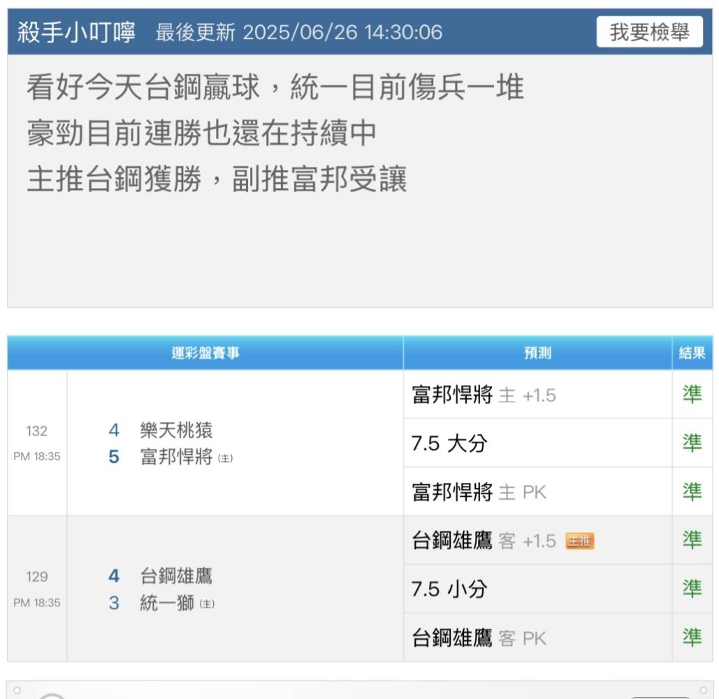This screenshot has width=719, height=699.
Task: Click game number 129
Action: tap(36, 577)
